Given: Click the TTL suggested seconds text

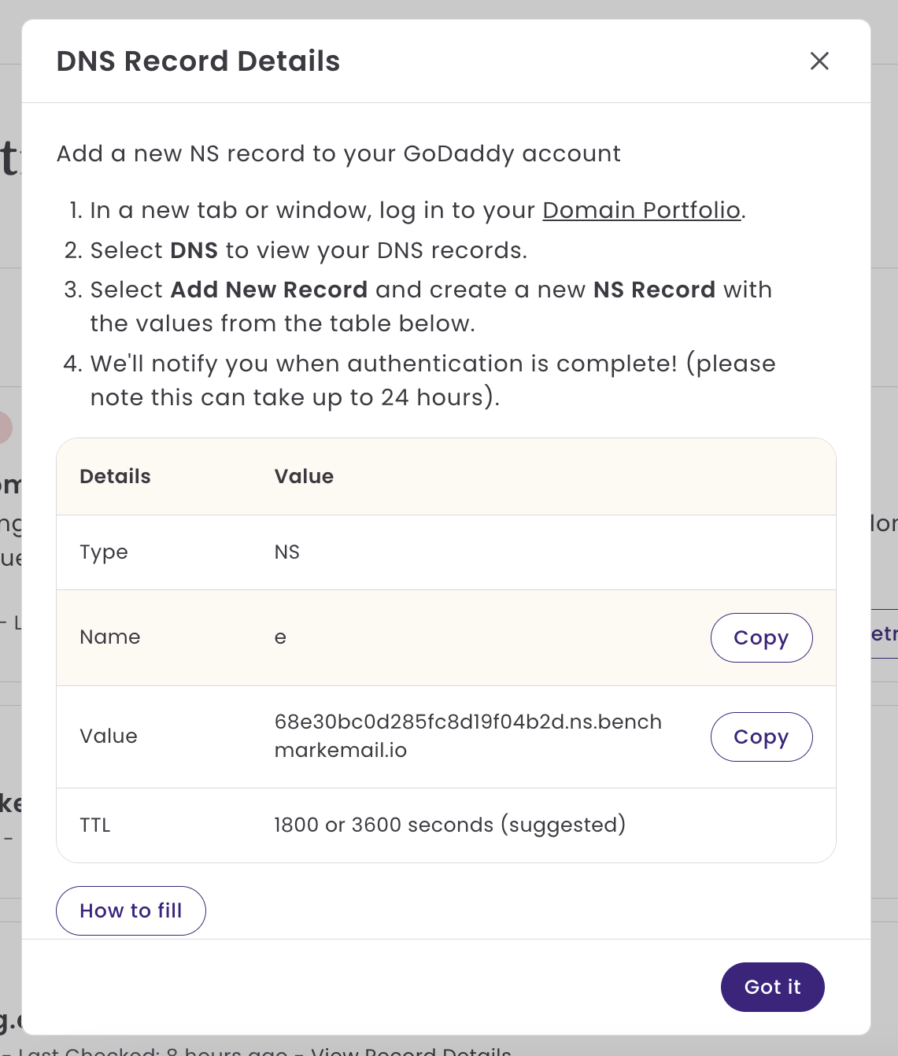Looking at the screenshot, I should pos(449,825).
